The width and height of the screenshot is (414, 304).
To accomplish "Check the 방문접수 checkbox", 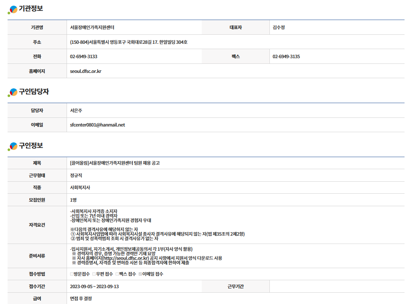I will (x=72, y=274).
